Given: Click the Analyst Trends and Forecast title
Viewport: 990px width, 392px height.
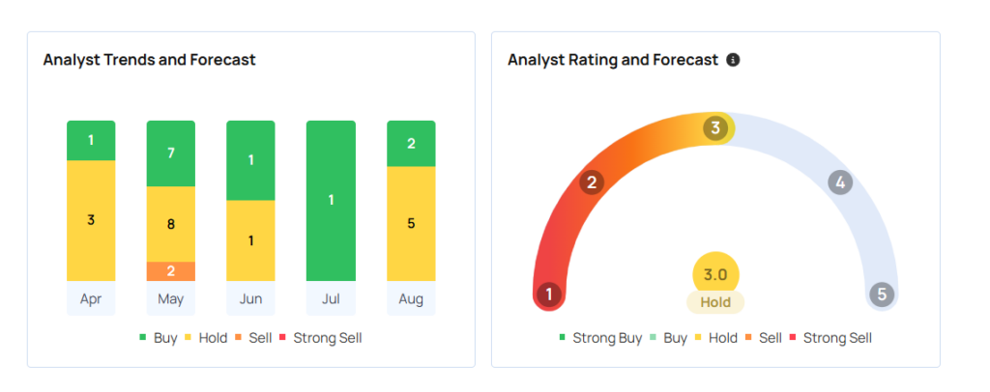Looking at the screenshot, I should pos(149,60).
